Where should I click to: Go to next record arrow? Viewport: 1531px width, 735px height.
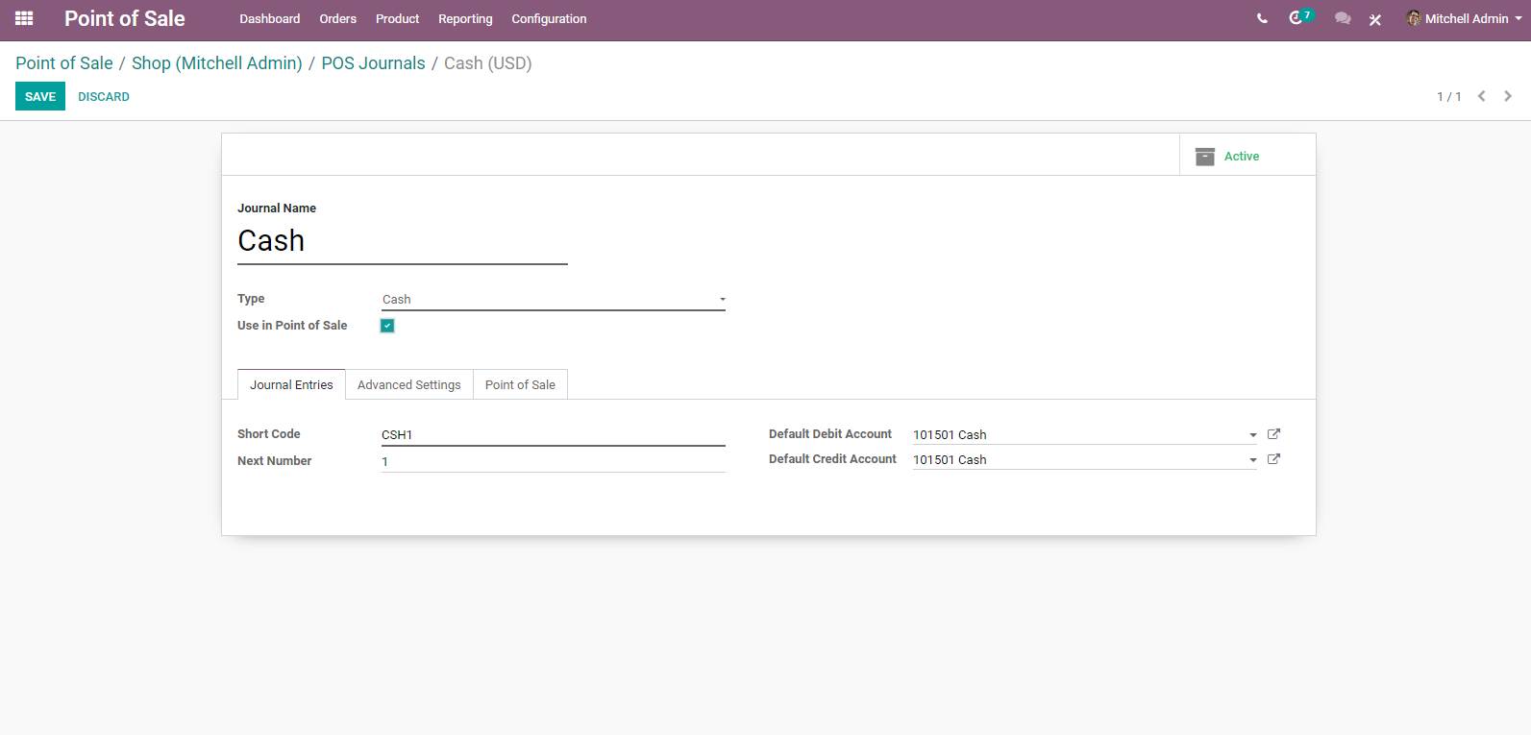pyautogui.click(x=1508, y=96)
